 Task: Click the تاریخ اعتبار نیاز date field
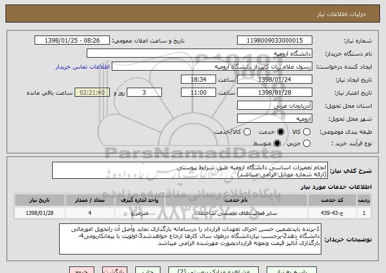click(275, 93)
